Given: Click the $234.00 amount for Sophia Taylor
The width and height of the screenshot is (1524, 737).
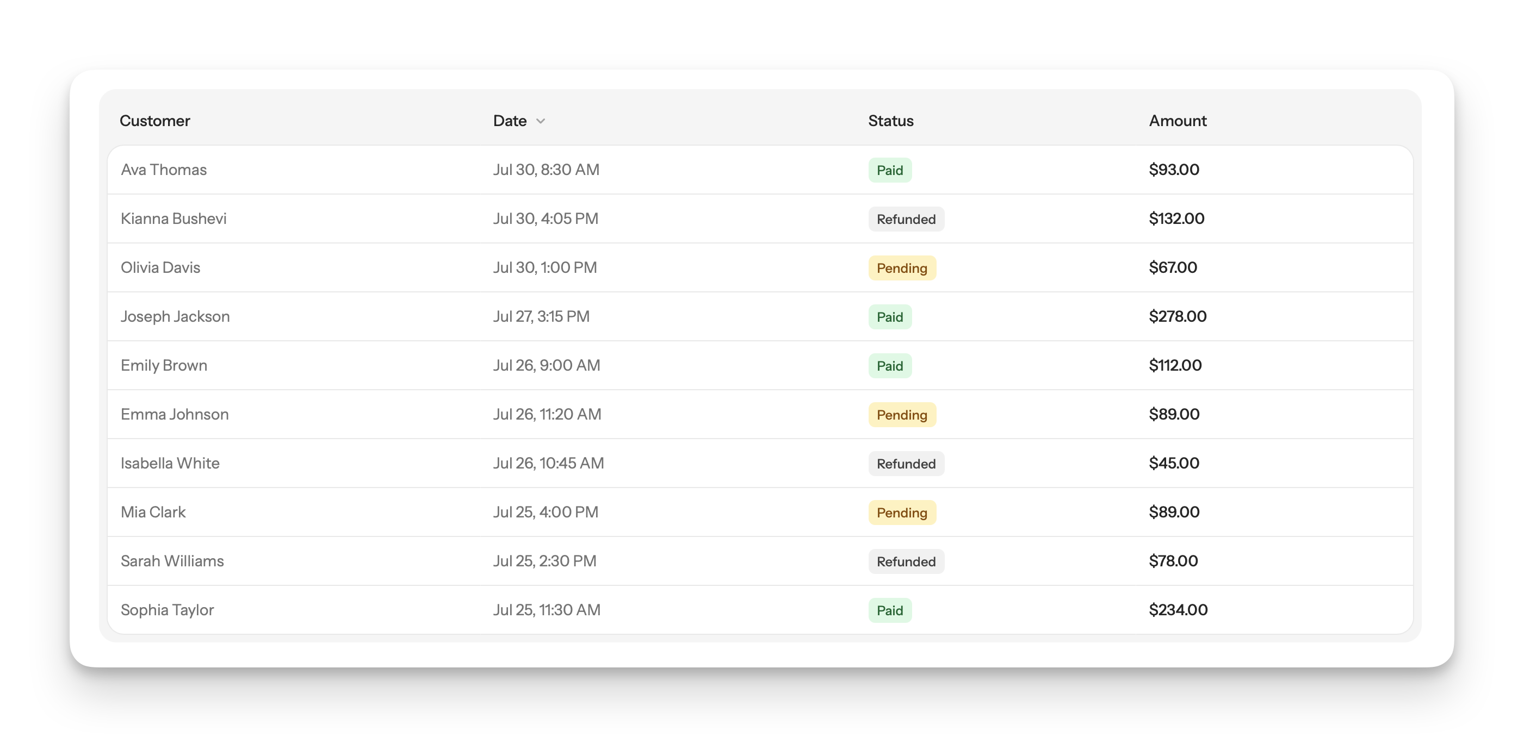Looking at the screenshot, I should click(x=1178, y=610).
